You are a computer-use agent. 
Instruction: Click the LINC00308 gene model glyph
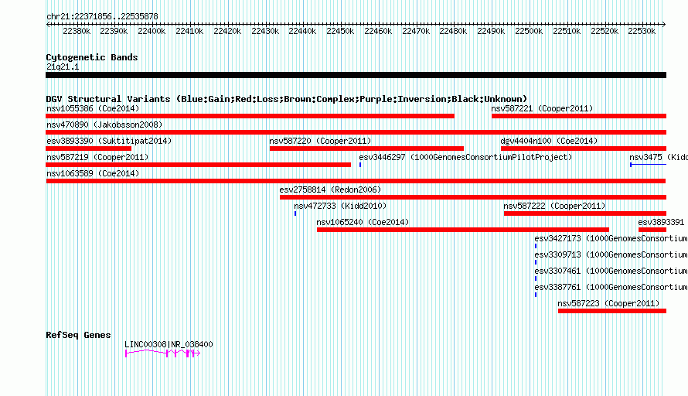click(163, 353)
